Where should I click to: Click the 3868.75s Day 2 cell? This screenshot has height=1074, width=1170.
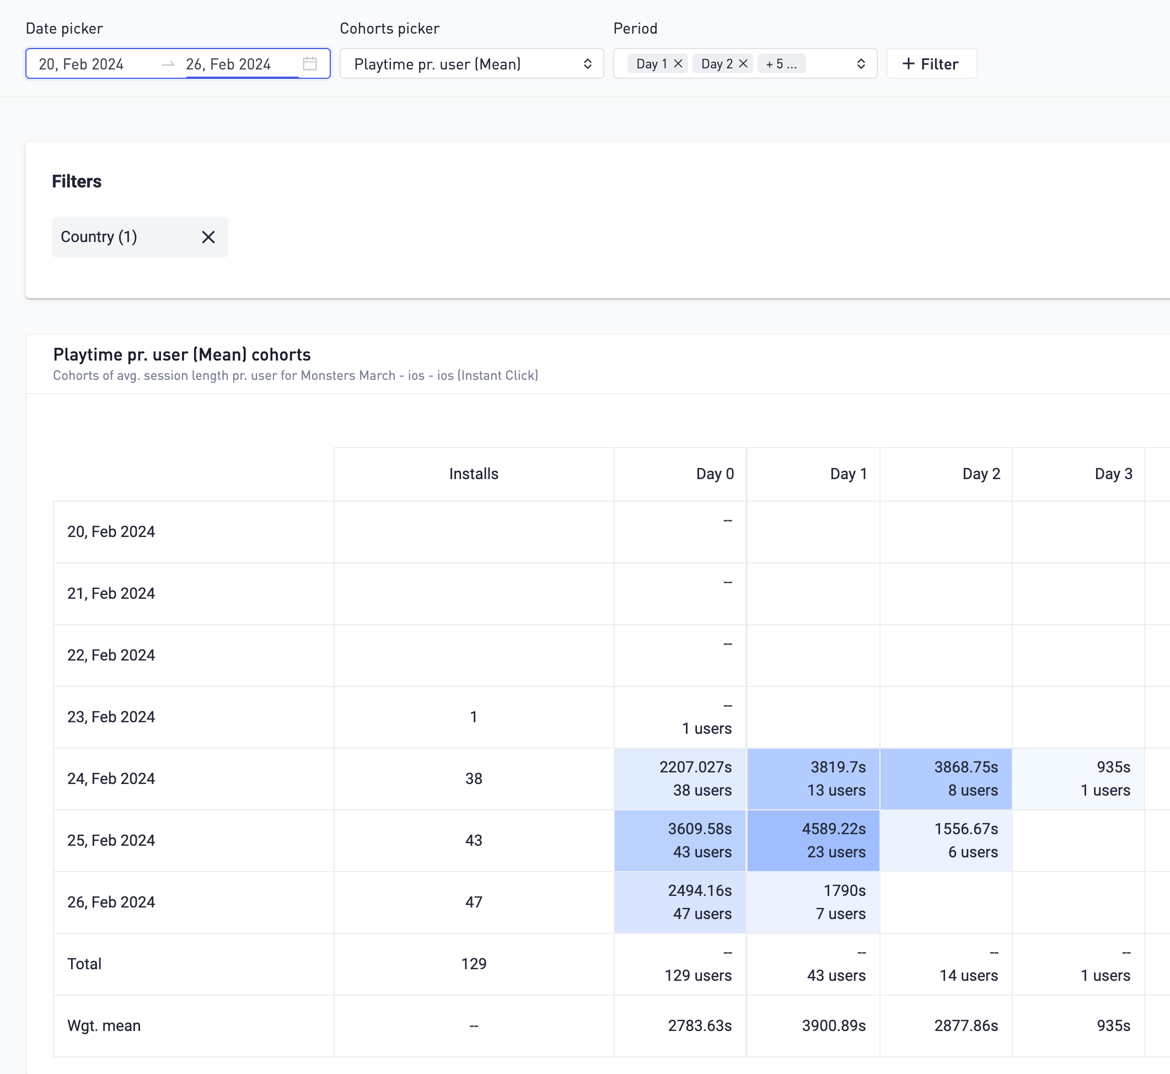coord(946,779)
